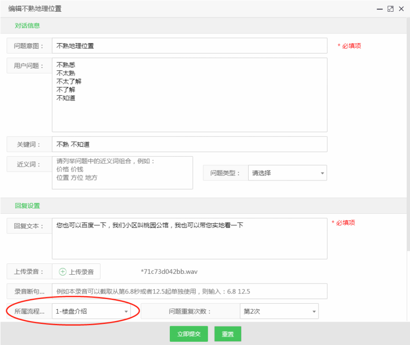Focus the 录音断句 input field

click(189, 292)
